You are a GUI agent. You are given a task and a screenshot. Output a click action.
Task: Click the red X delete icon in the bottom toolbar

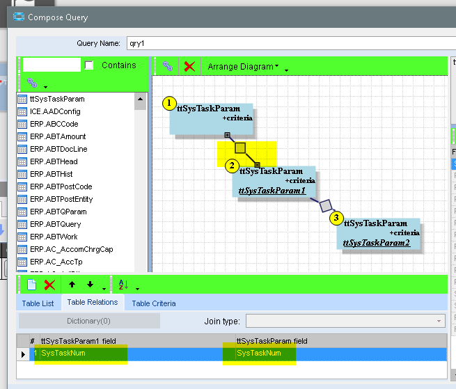[49, 285]
